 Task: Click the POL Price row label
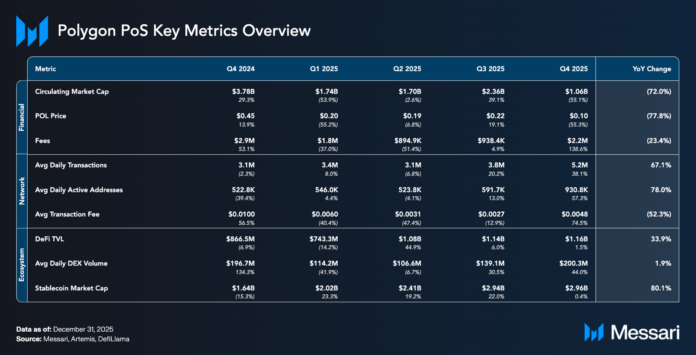coord(51,116)
